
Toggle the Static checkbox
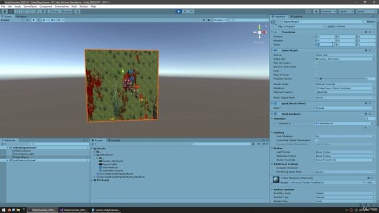coord(365,22)
